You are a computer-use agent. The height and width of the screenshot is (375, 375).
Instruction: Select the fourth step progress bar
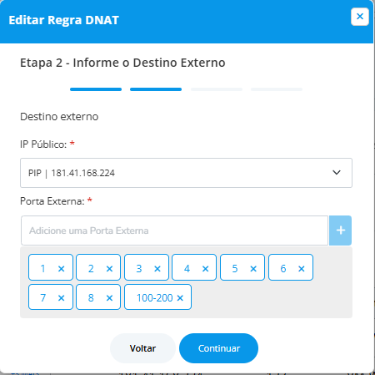pyautogui.click(x=277, y=89)
